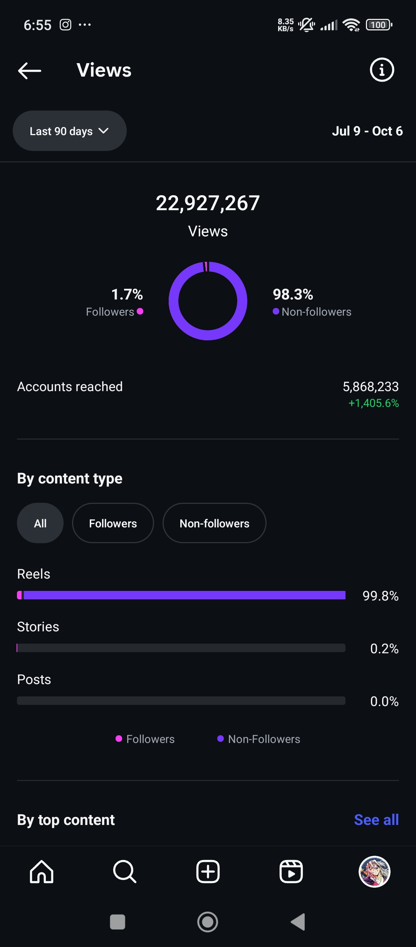Open Search from bottom navigation
Image resolution: width=416 pixels, height=947 pixels.
click(x=125, y=872)
